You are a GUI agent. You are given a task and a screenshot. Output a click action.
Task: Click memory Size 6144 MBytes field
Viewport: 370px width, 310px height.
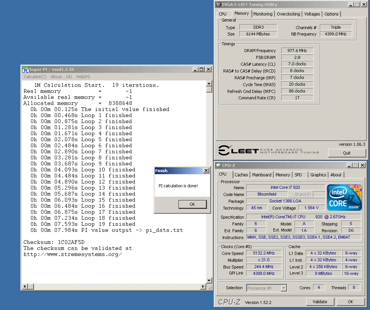(x=258, y=34)
